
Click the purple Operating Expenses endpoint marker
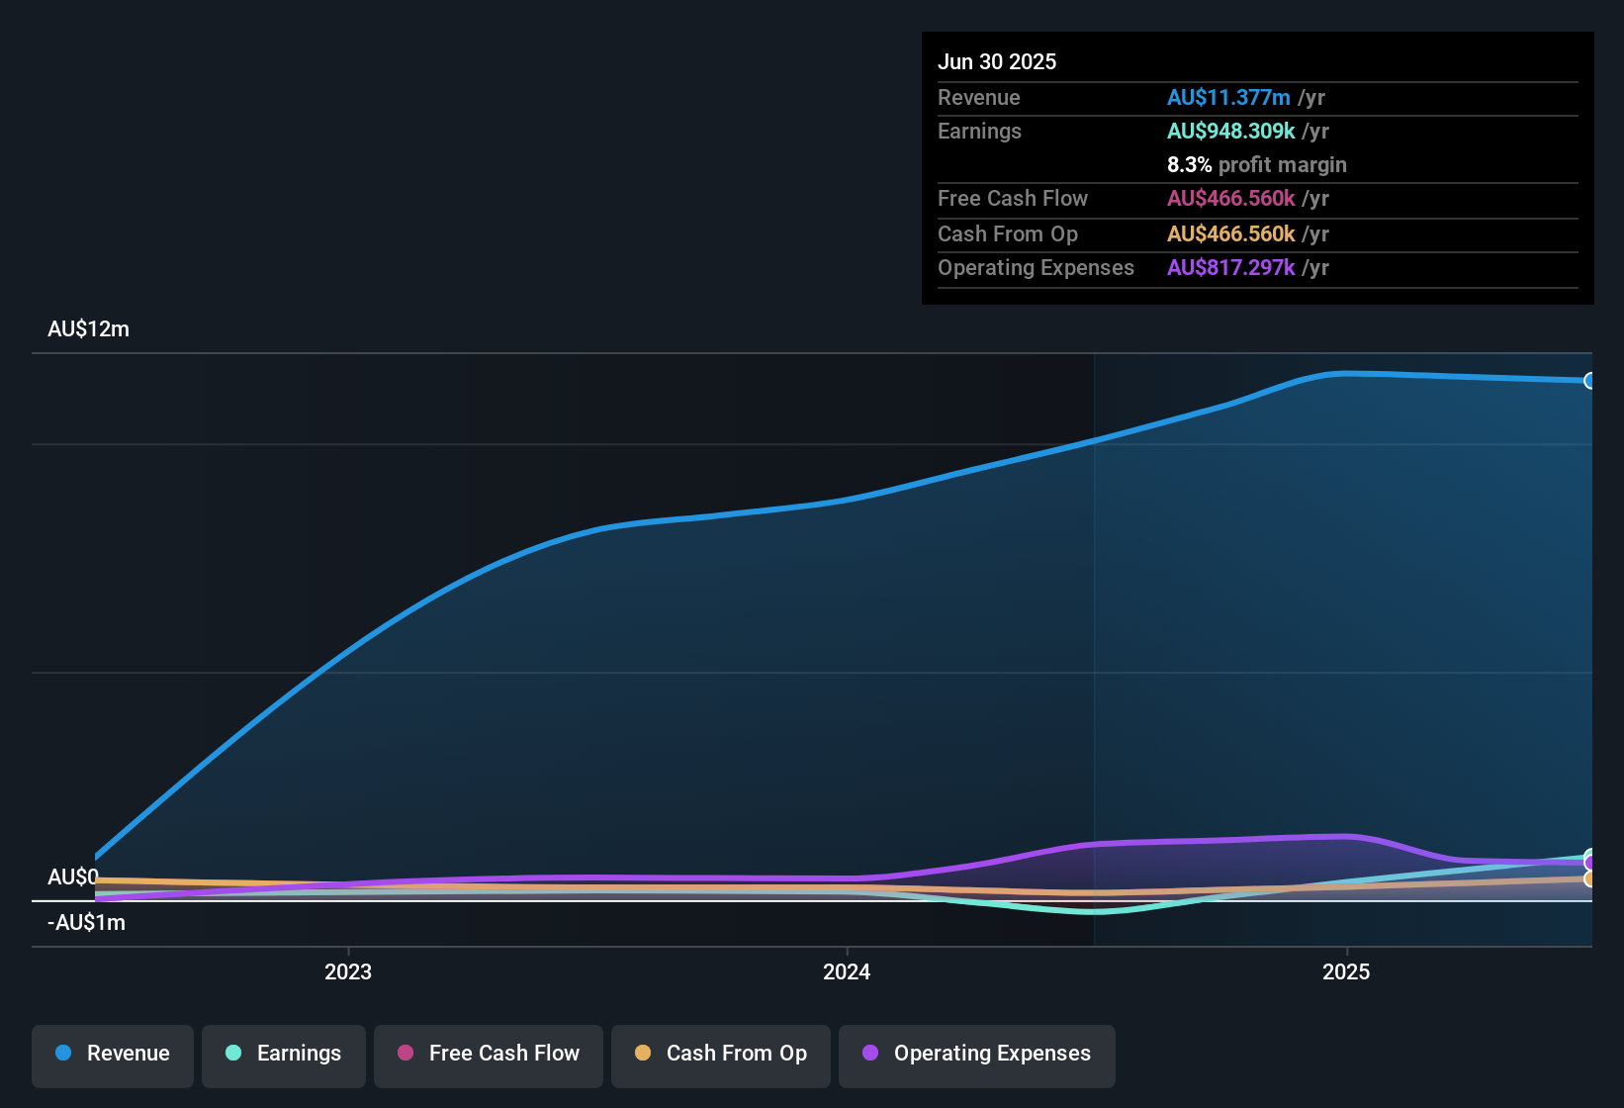(x=1590, y=863)
